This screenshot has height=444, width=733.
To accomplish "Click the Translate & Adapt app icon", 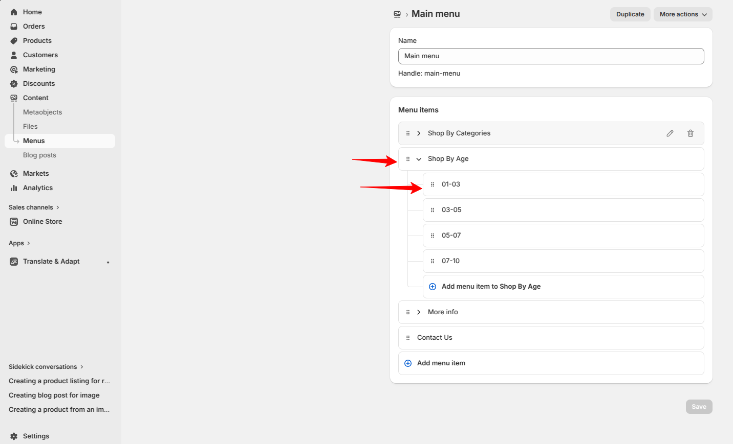I will tap(14, 261).
